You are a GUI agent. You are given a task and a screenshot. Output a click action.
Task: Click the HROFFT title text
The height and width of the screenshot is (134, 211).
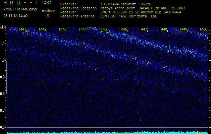pos(20,3)
